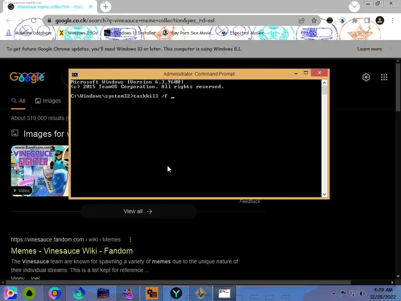Image resolution: width=401 pixels, height=301 pixels.
Task: Open the diamond-shaped icon taskbar app
Action: (x=200, y=293)
